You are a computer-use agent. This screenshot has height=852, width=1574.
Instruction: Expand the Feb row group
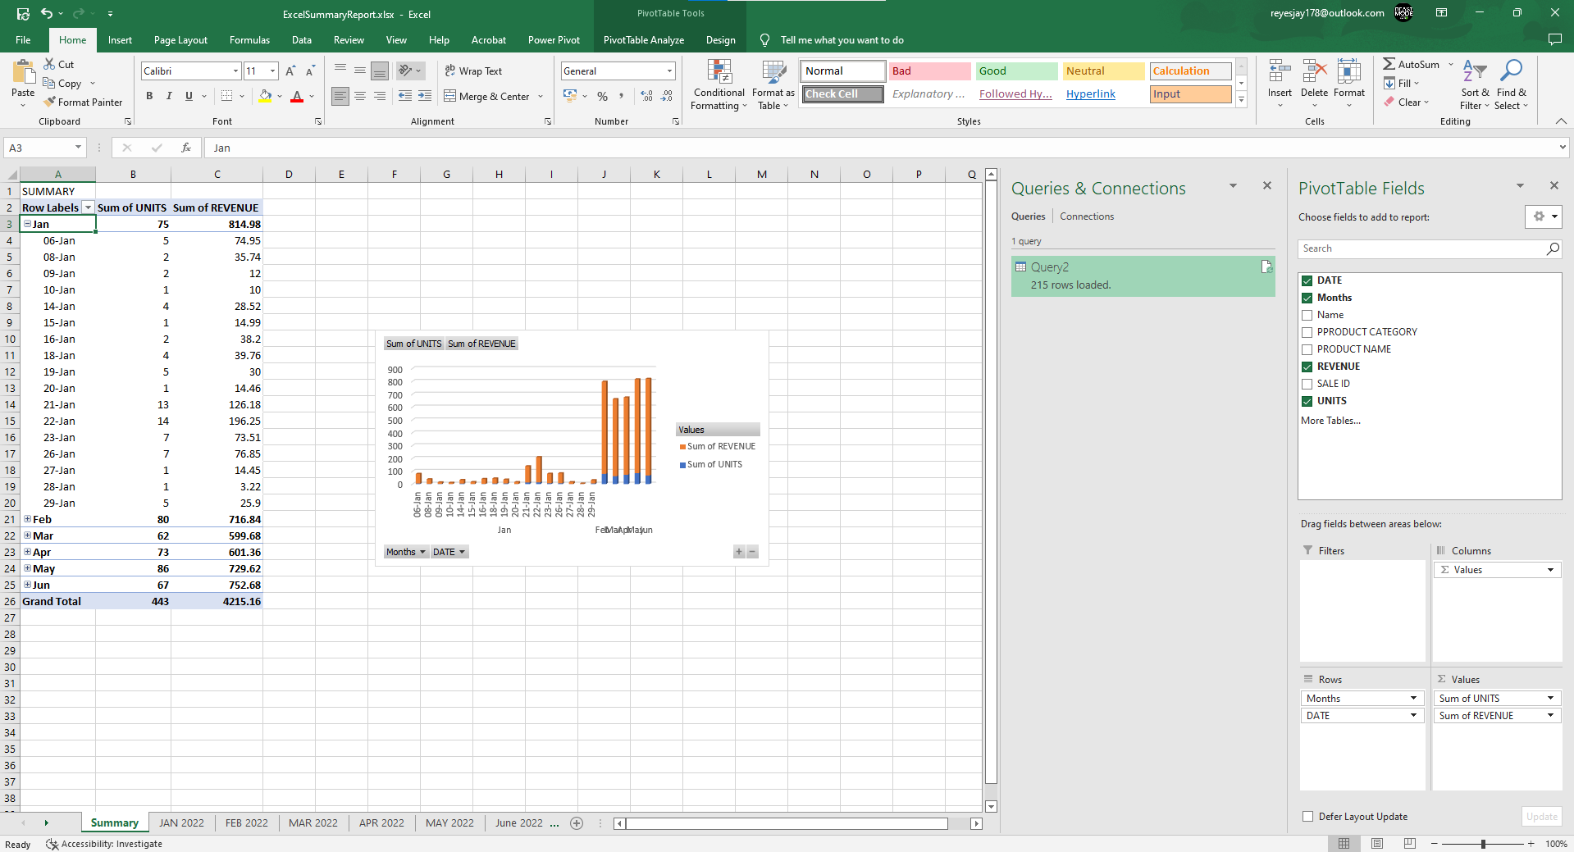click(28, 519)
